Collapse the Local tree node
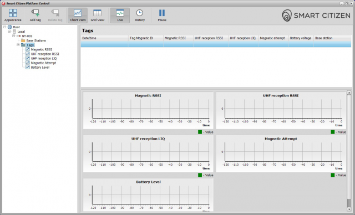The height and width of the screenshot is (215, 355). tap(9, 32)
